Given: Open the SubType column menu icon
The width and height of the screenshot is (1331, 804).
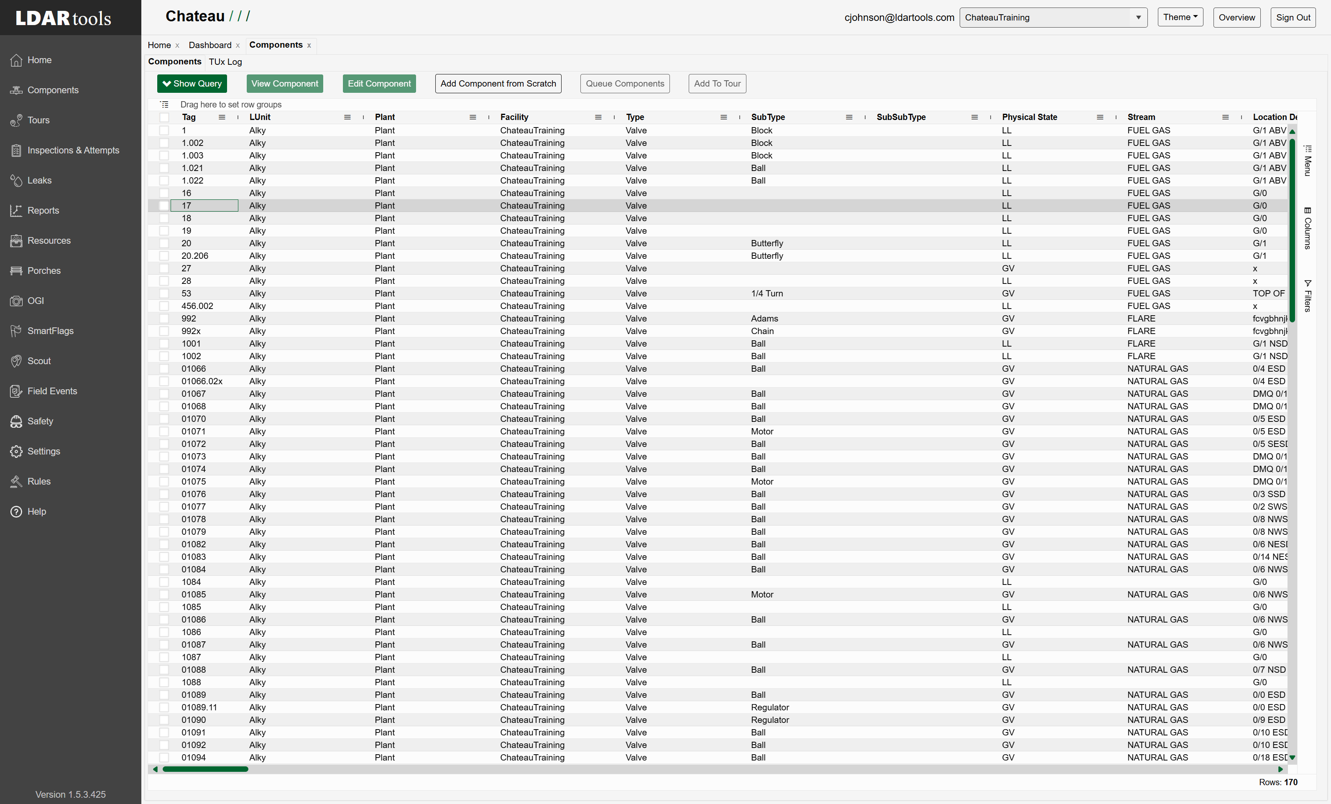Looking at the screenshot, I should pyautogui.click(x=848, y=117).
